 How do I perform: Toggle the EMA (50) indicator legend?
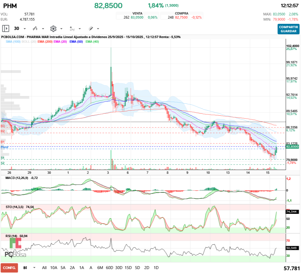(x=76, y=42)
